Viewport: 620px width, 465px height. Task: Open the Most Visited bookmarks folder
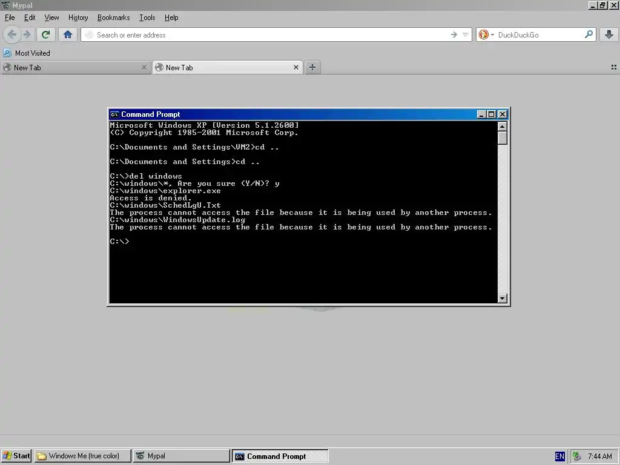tap(27, 53)
